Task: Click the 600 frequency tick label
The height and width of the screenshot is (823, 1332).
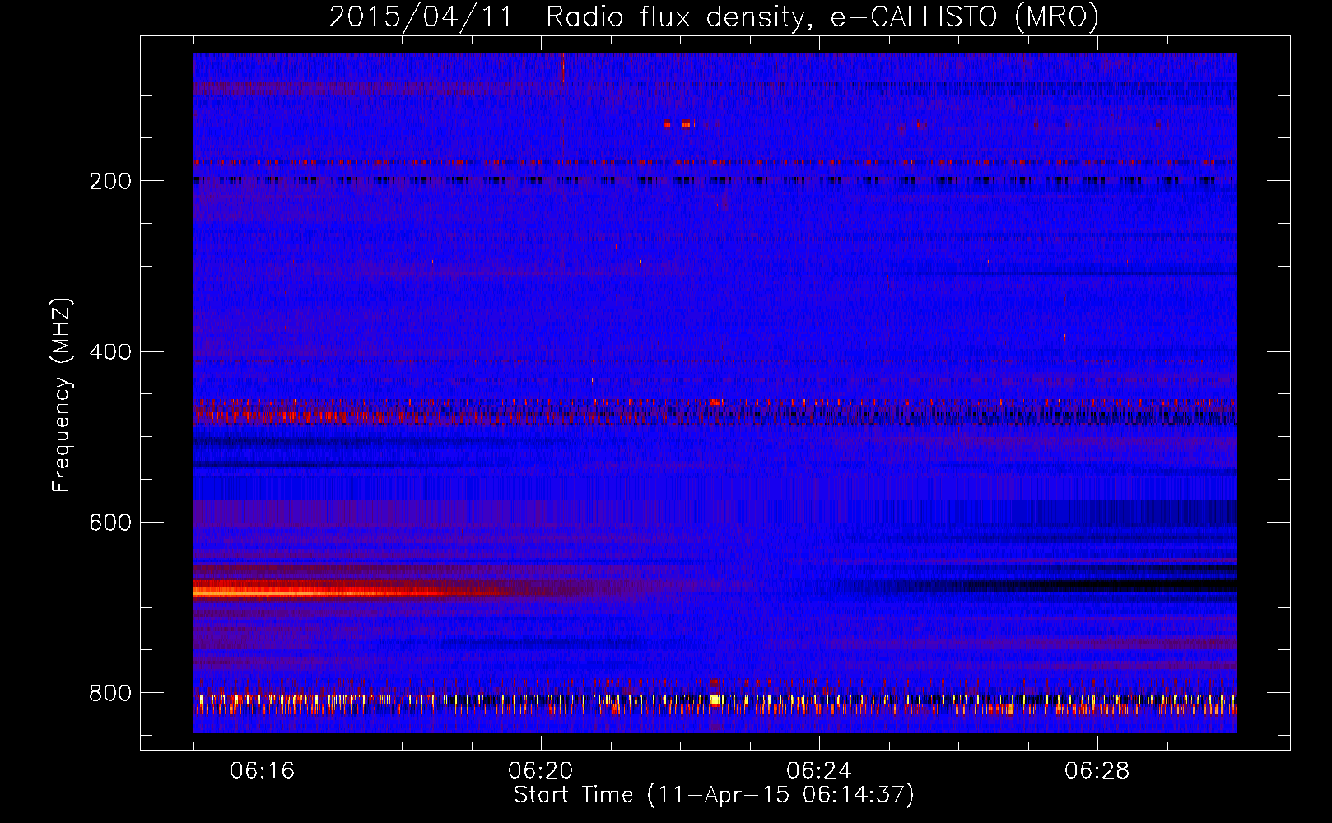Action: (x=110, y=523)
